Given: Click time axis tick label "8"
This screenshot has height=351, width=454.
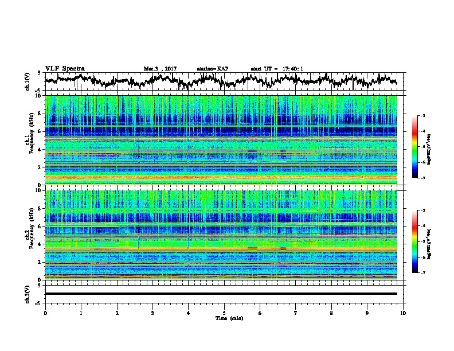Looking at the screenshot, I should [x=331, y=313].
